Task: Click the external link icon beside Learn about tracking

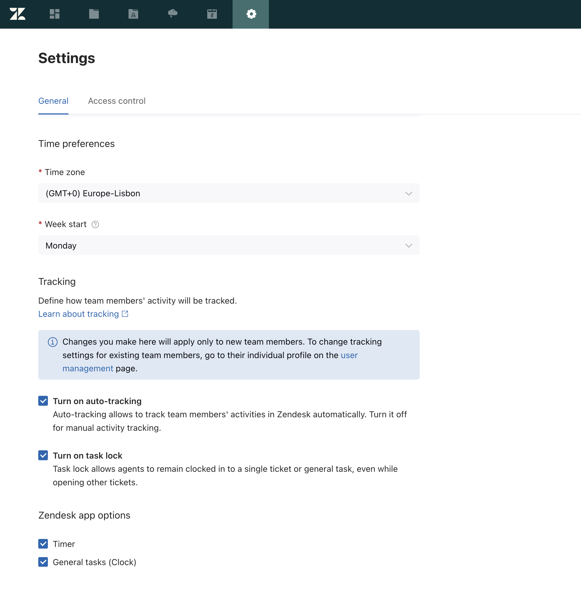Action: point(125,314)
